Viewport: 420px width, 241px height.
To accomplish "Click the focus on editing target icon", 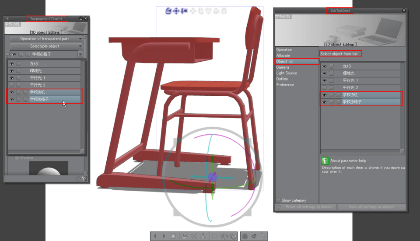I will click(194, 236).
